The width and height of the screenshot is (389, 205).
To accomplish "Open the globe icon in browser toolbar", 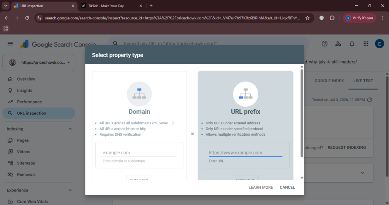I will (x=321, y=18).
